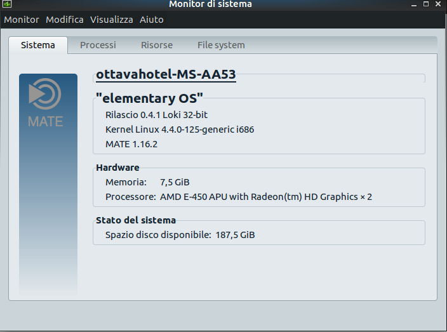447x332 pixels.
Task: Click the hostname ottavahotel-MS-AA53
Action: pos(166,75)
